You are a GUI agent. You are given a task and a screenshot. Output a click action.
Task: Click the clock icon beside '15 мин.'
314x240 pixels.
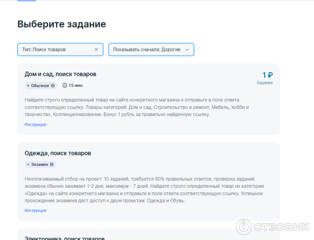coord(65,85)
